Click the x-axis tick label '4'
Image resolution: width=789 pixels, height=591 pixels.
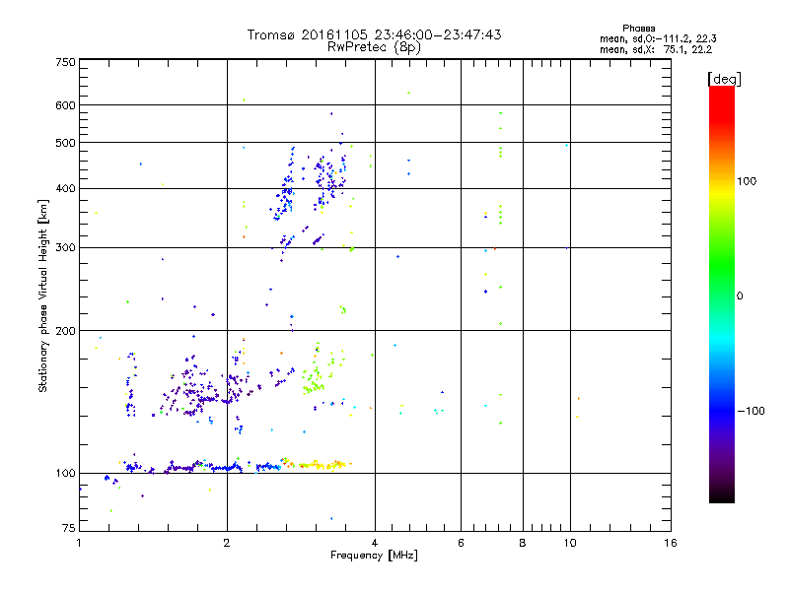click(375, 543)
